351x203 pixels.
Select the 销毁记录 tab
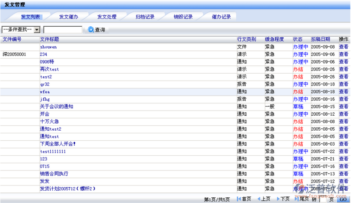coord(183,17)
